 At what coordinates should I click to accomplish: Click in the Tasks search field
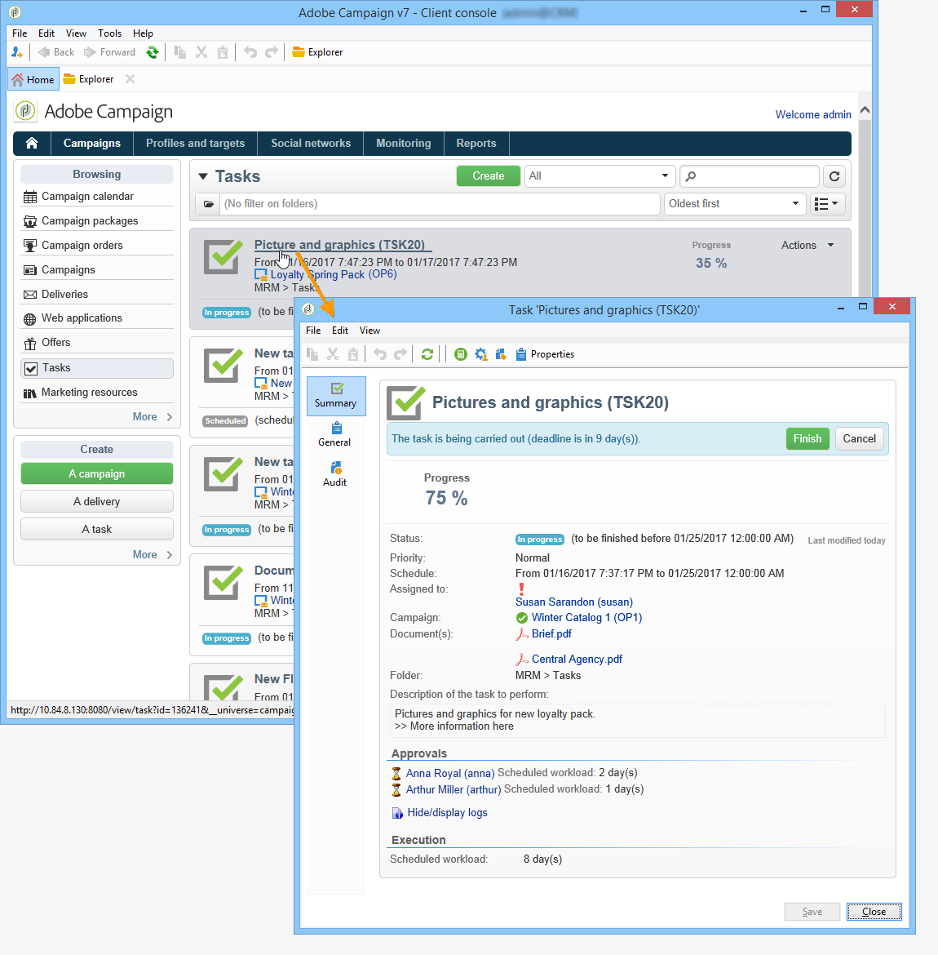(x=750, y=176)
